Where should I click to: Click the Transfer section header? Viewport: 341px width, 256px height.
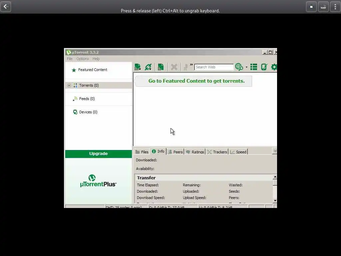pos(203,178)
